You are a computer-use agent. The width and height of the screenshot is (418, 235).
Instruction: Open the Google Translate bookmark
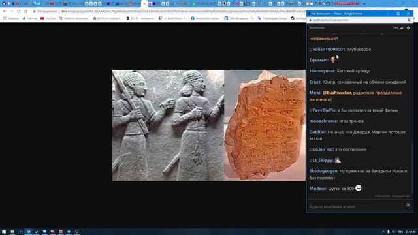[272, 18]
